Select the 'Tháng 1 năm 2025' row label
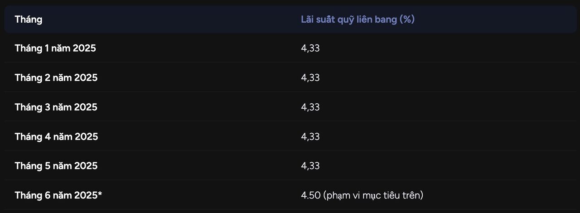This screenshot has height=213, width=580. point(55,48)
